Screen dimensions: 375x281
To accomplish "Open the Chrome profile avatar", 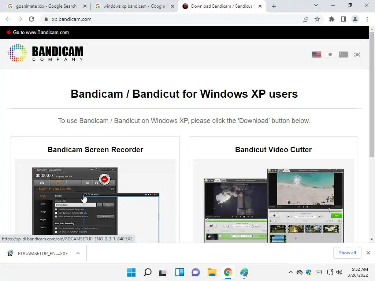I will click(x=355, y=19).
